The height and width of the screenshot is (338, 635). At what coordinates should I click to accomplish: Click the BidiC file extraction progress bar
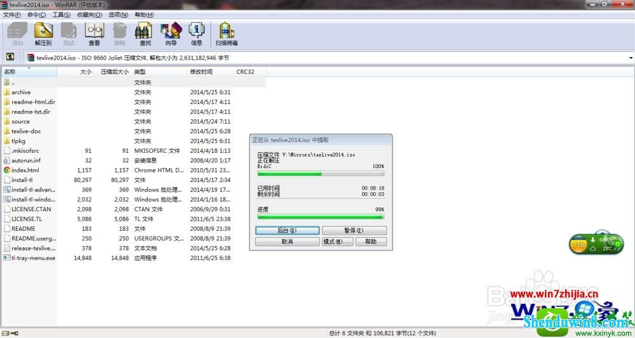321,174
